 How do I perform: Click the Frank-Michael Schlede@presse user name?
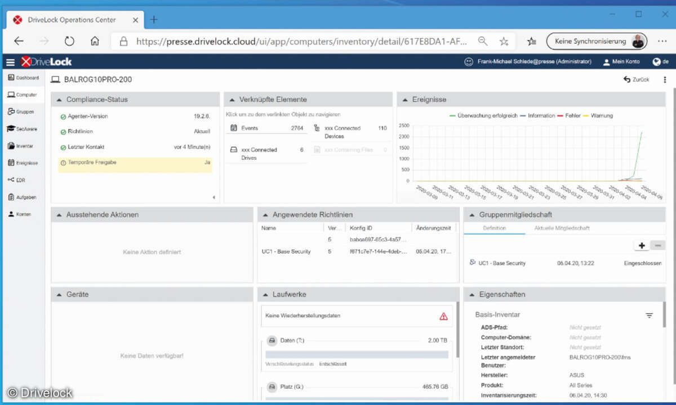coord(534,62)
